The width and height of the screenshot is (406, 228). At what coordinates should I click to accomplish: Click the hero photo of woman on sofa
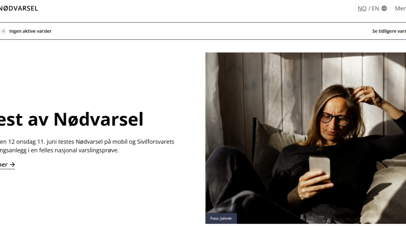pyautogui.click(x=305, y=138)
